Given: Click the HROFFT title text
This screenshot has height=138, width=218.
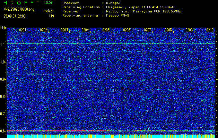Looking at the screenshot, I should [21, 3].
